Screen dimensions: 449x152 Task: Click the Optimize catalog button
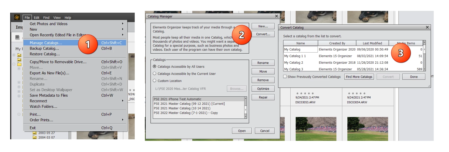[x=263, y=89]
